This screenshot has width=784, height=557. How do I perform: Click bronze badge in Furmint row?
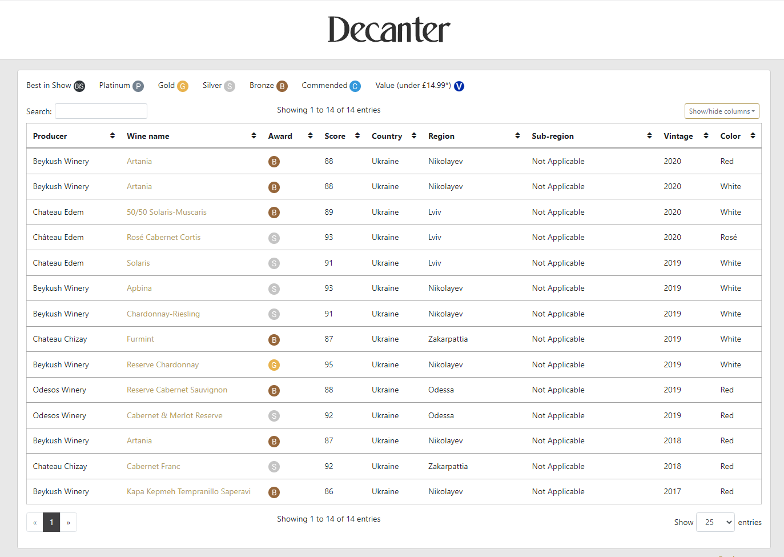(274, 340)
